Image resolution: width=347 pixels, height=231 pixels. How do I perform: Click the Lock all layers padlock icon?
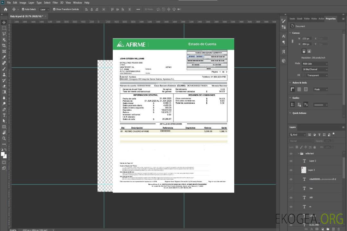(x=315, y=147)
